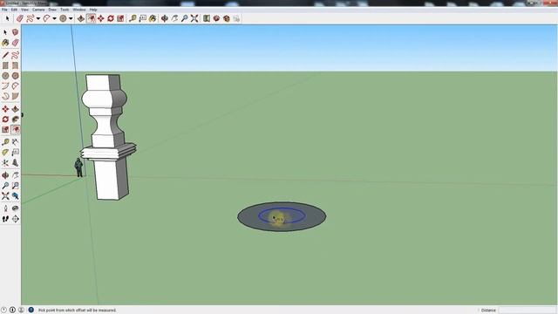Viewport: 558px width, 314px height.
Task: Open the File menu
Action: pos(4,10)
